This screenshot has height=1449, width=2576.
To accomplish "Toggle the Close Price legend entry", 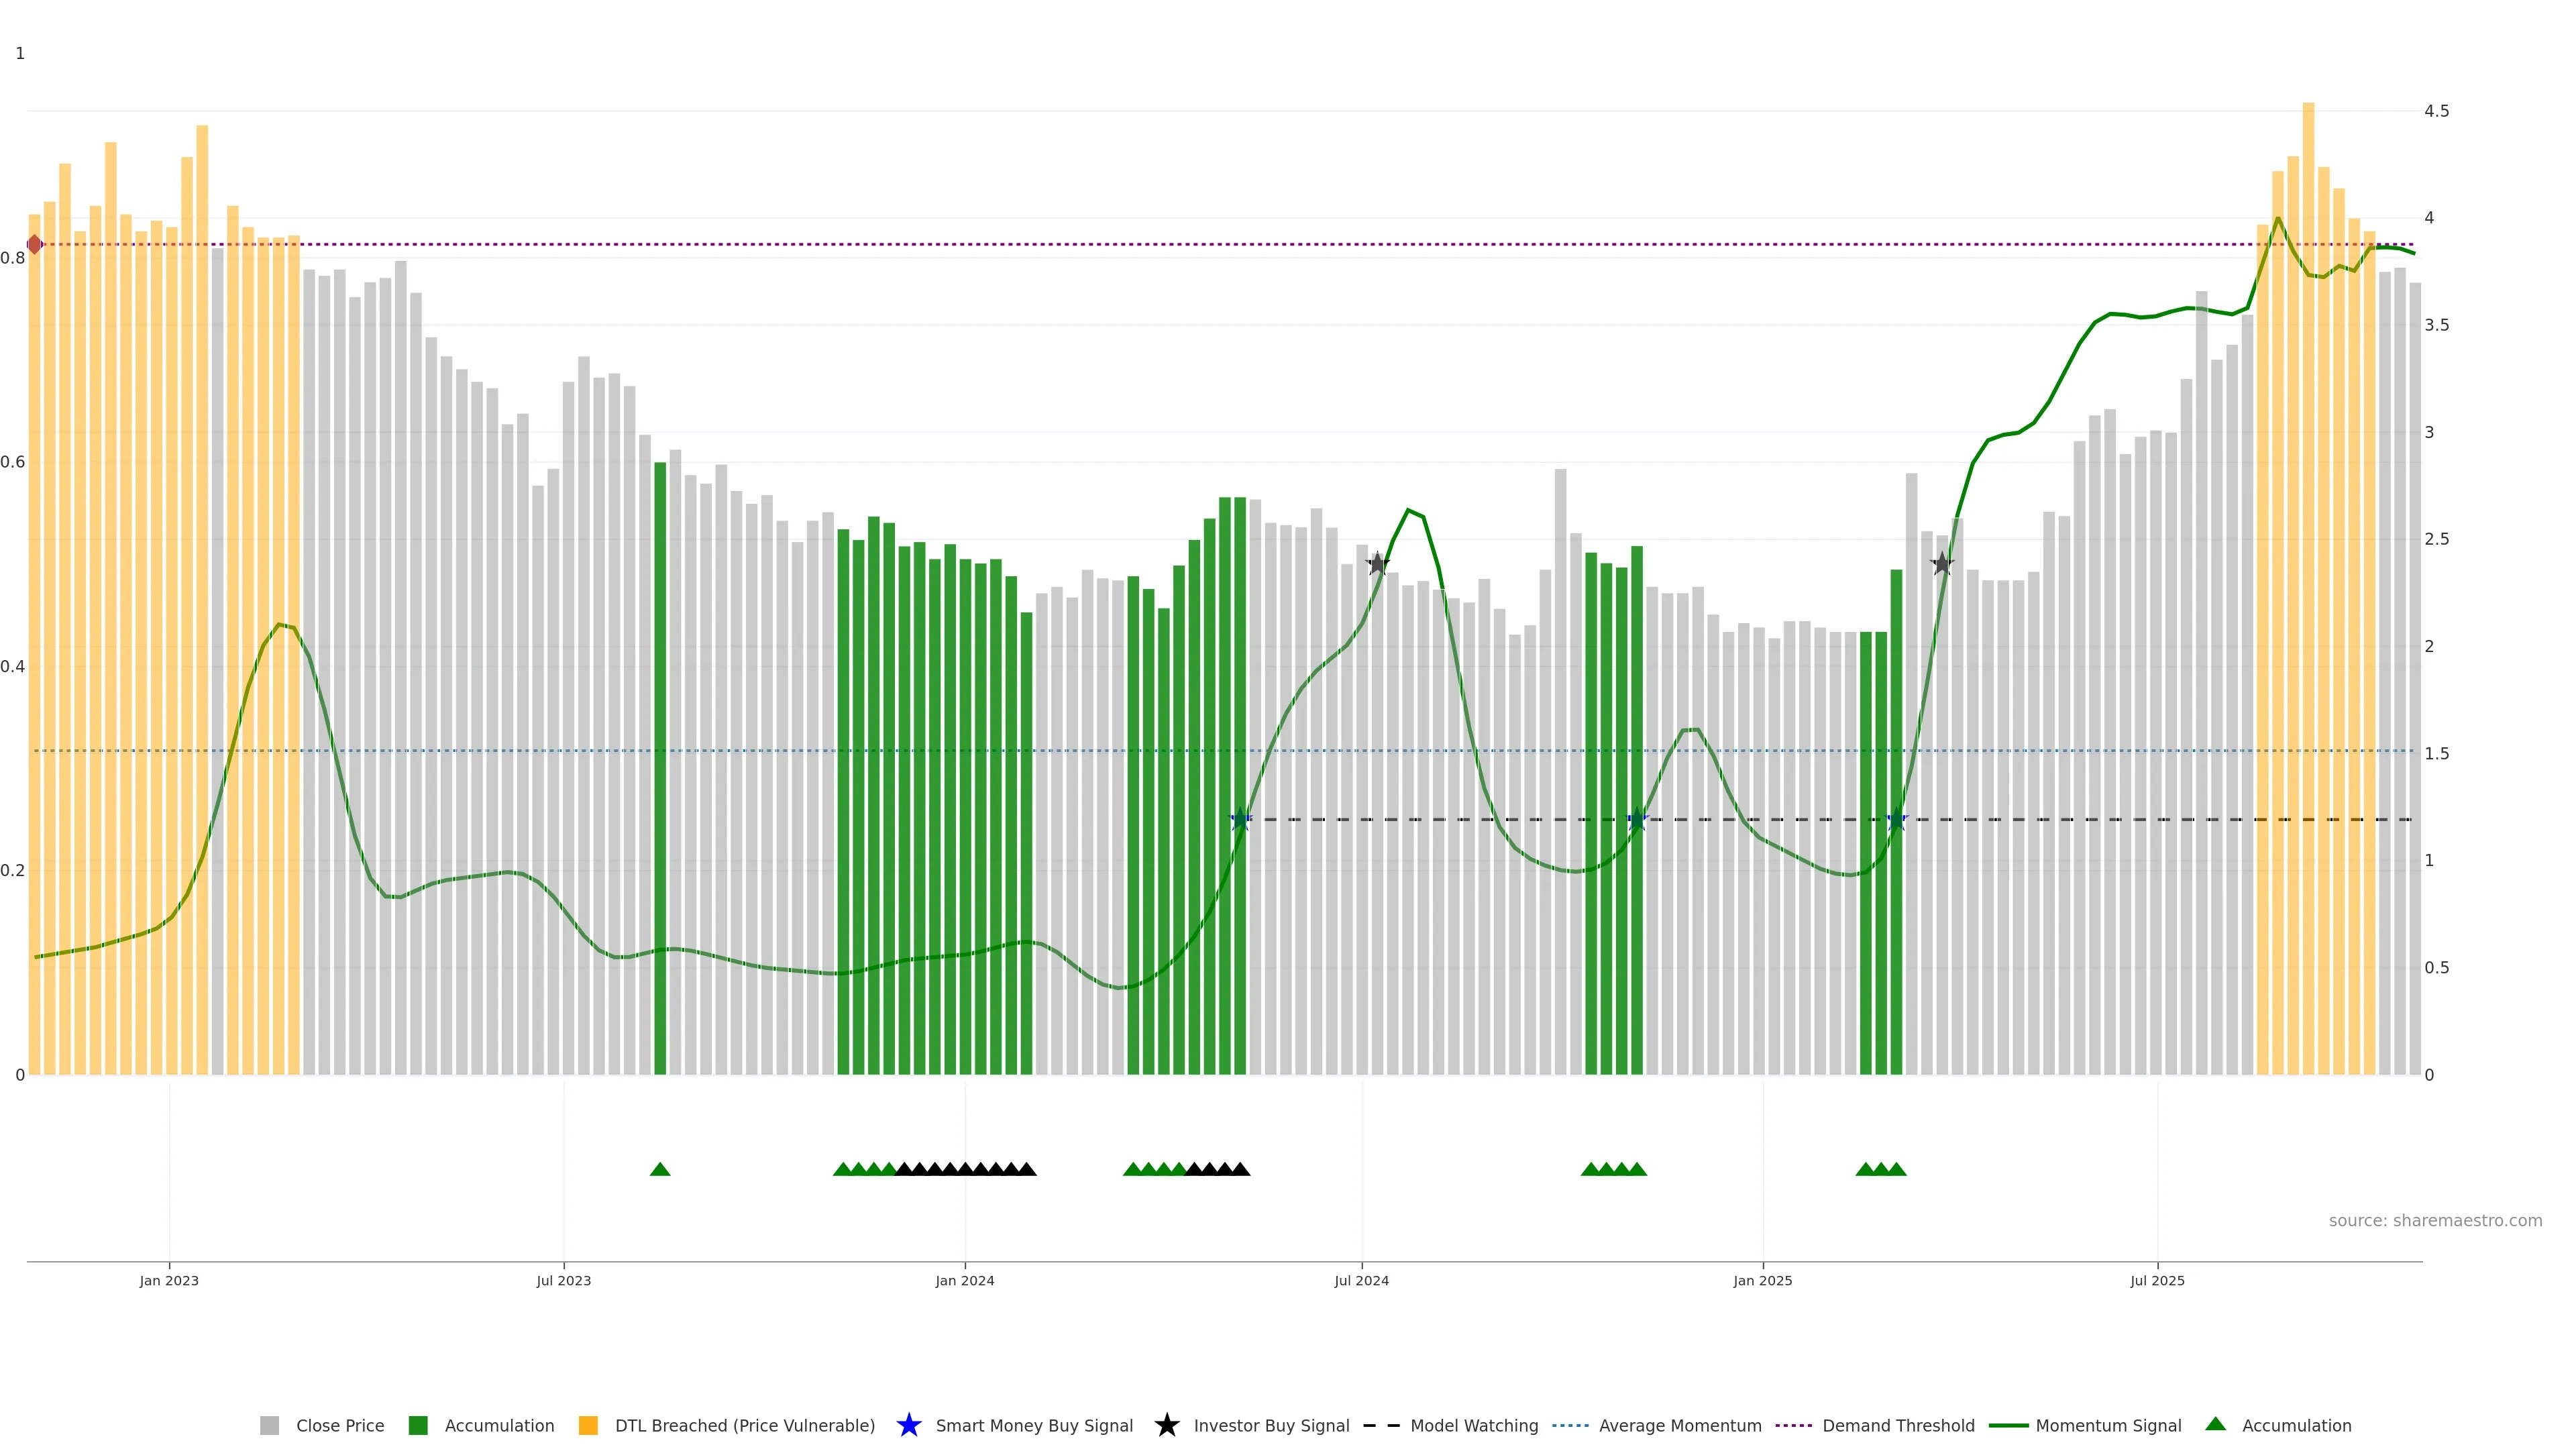I will [339, 1425].
